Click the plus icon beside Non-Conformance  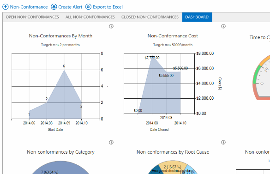(x=6, y=7)
